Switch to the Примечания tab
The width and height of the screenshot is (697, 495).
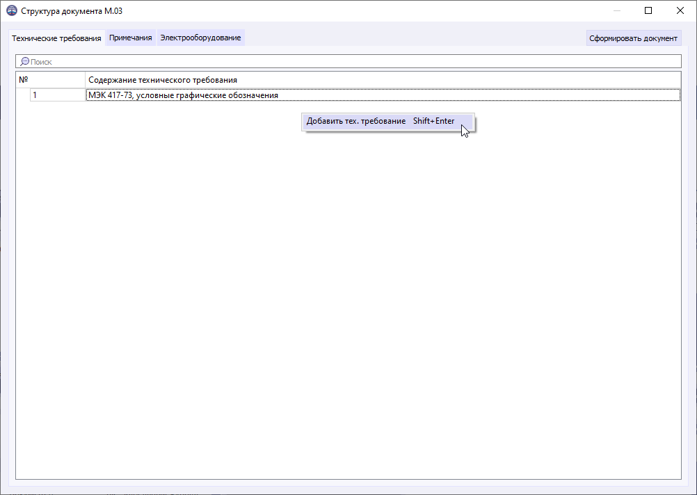[129, 38]
